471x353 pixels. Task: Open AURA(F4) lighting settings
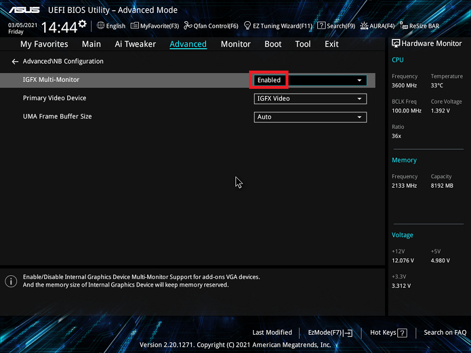coord(364,25)
